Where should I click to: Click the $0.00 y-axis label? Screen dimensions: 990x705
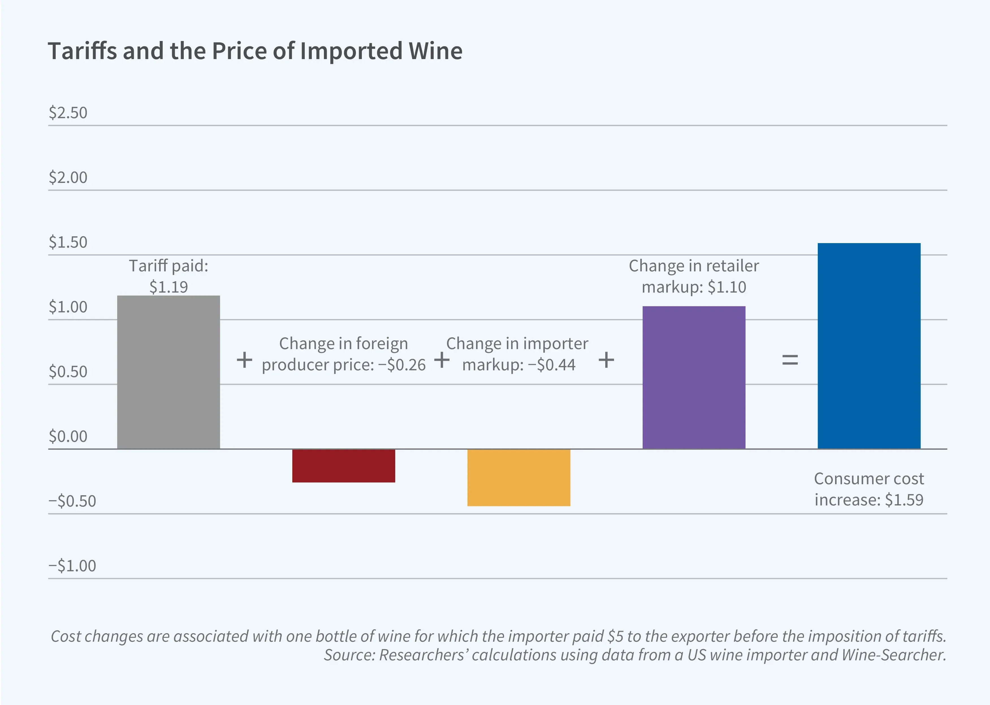68,436
